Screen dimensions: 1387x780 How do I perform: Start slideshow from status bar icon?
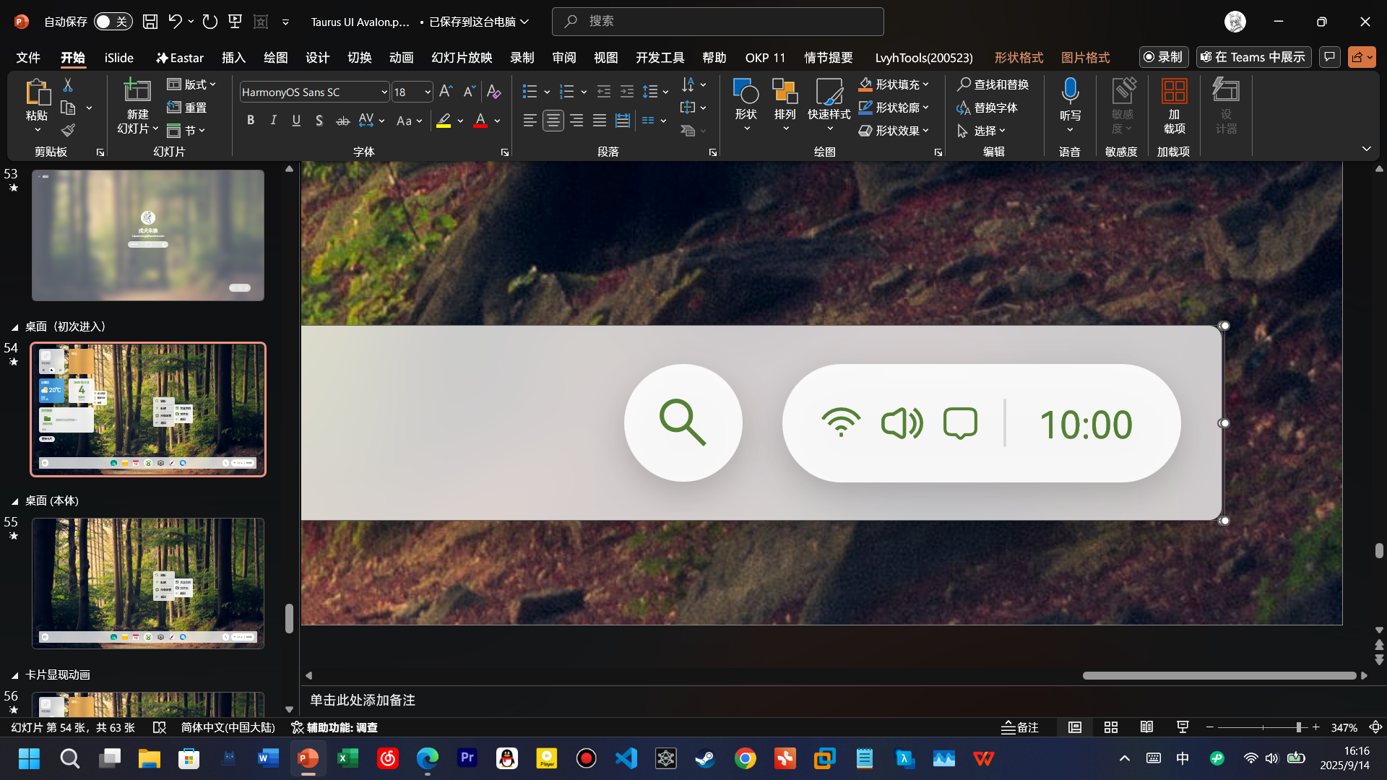1183,727
